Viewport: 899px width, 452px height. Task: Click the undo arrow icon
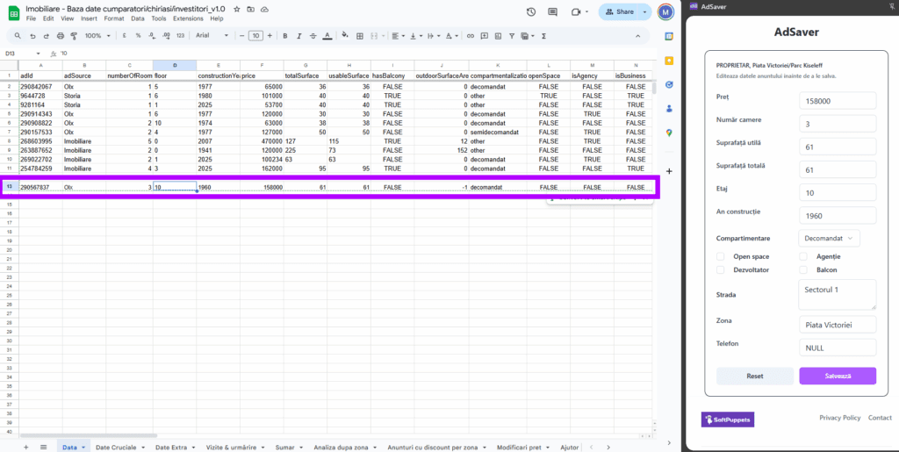(32, 36)
